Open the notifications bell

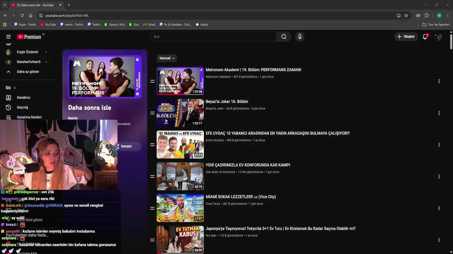[x=425, y=37]
